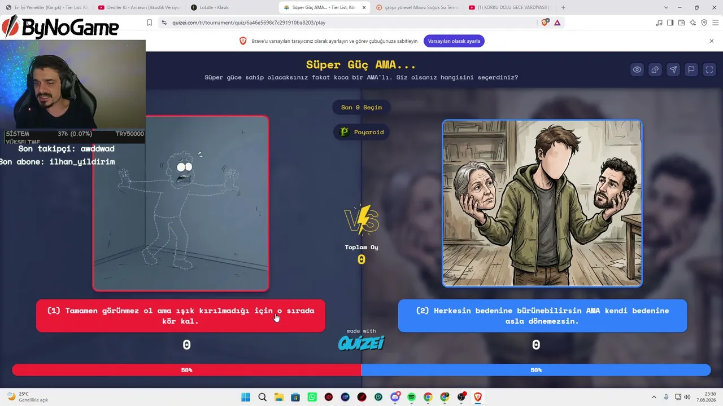Click the dice randomize icon in the quiz header
Image resolution: width=723 pixels, height=406 pixels.
click(655, 69)
